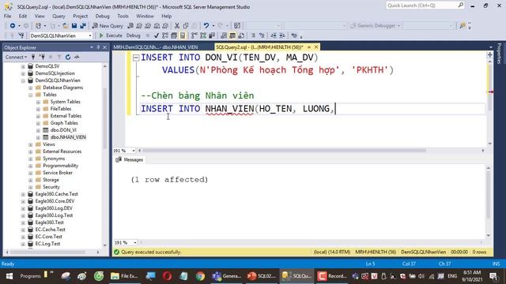Collapse the DemSQLQLNhanVien database node
Screen dimensions: 506x284
23,80
